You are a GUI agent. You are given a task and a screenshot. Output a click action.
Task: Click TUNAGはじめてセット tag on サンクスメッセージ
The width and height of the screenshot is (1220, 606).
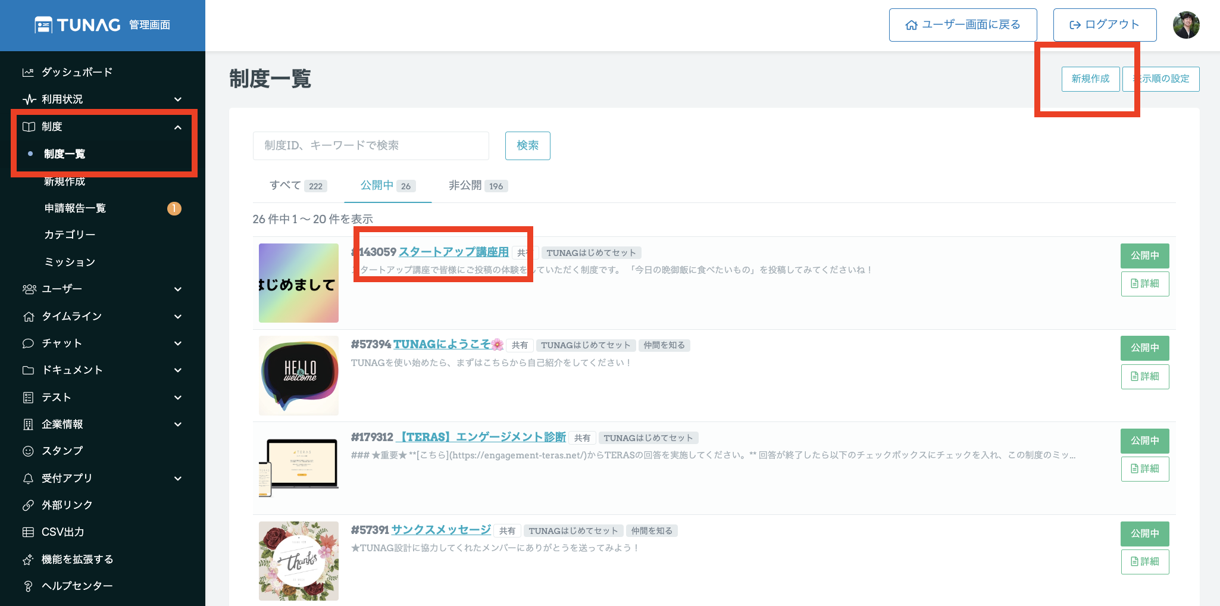click(574, 531)
